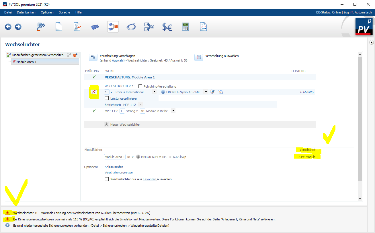Screen dimensions: 375x233
Task: Click the Module in Reihe number field
Action: [142, 111]
